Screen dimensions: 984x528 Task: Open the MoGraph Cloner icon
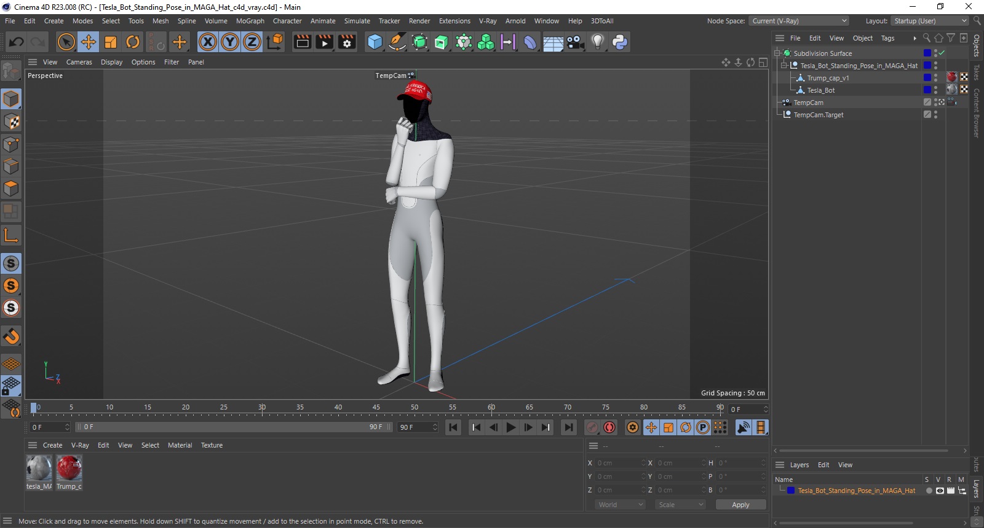click(x=486, y=42)
